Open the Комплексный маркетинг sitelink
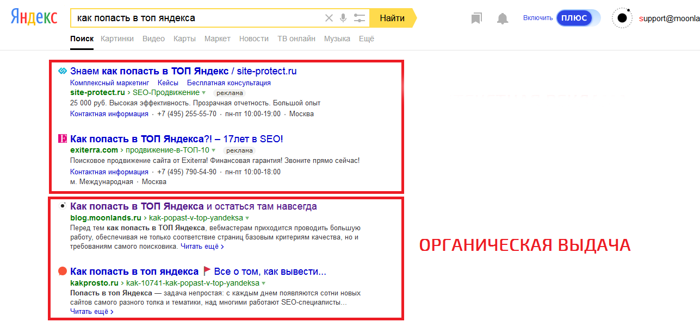700x322 pixels. coord(109,83)
